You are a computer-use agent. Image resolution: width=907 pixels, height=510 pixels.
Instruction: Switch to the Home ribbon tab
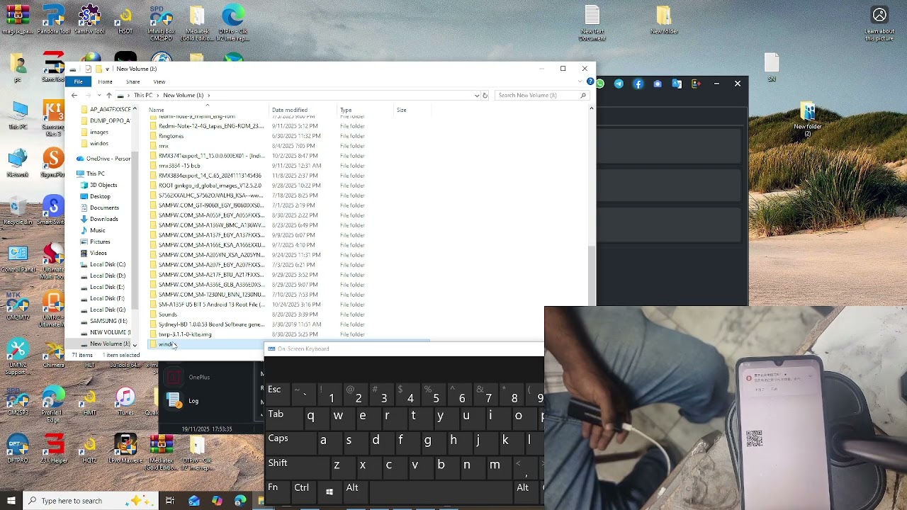[105, 81]
